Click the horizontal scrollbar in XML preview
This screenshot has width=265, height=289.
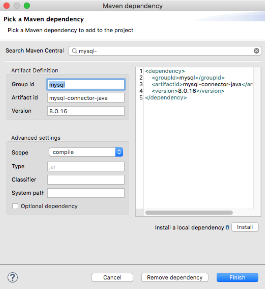[x=189, y=213]
